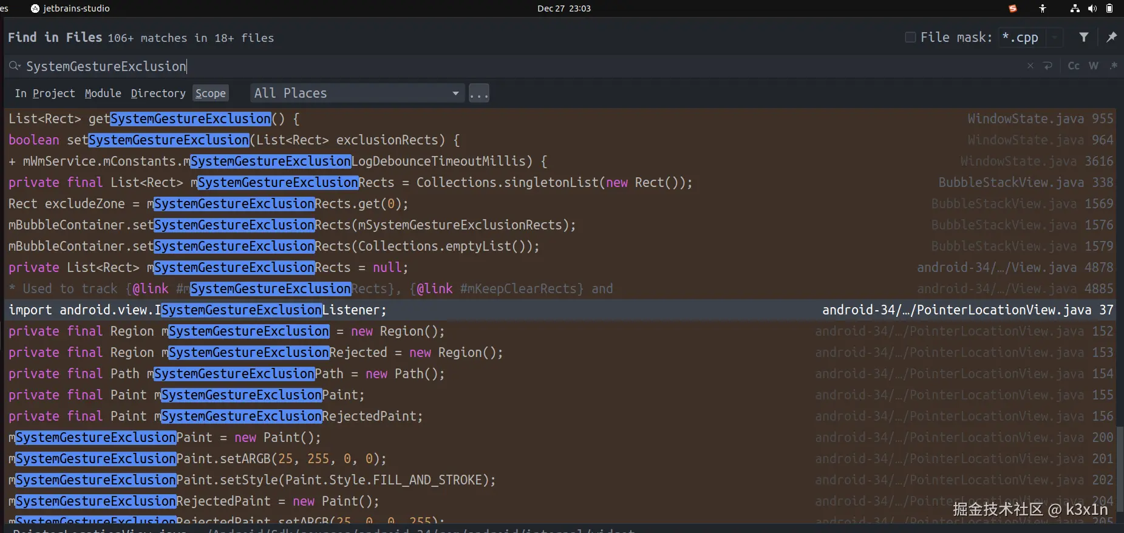Image resolution: width=1124 pixels, height=533 pixels.
Task: Click the Sogou input method tray icon
Action: (x=1012, y=8)
